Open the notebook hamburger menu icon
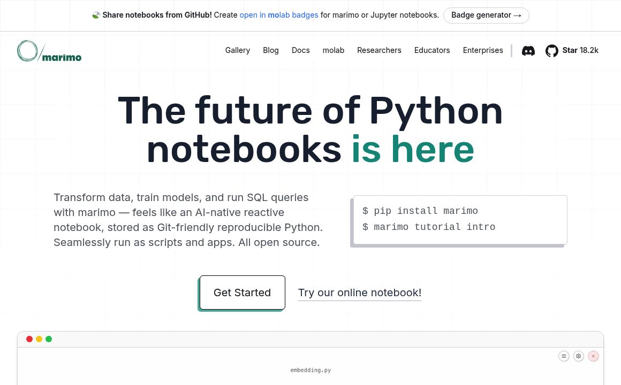This screenshot has width=621, height=385. [564, 356]
